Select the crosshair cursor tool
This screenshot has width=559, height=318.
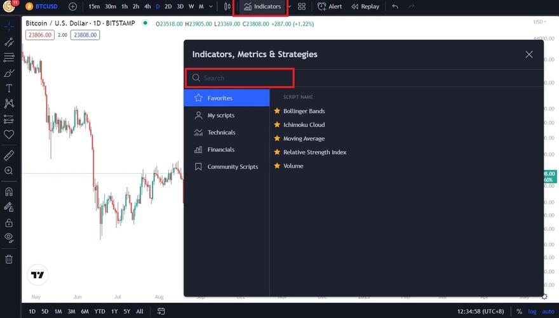click(x=9, y=27)
